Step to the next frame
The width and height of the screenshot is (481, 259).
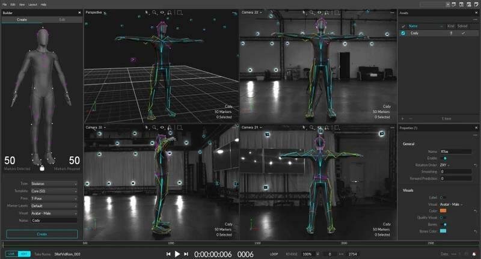click(186, 254)
